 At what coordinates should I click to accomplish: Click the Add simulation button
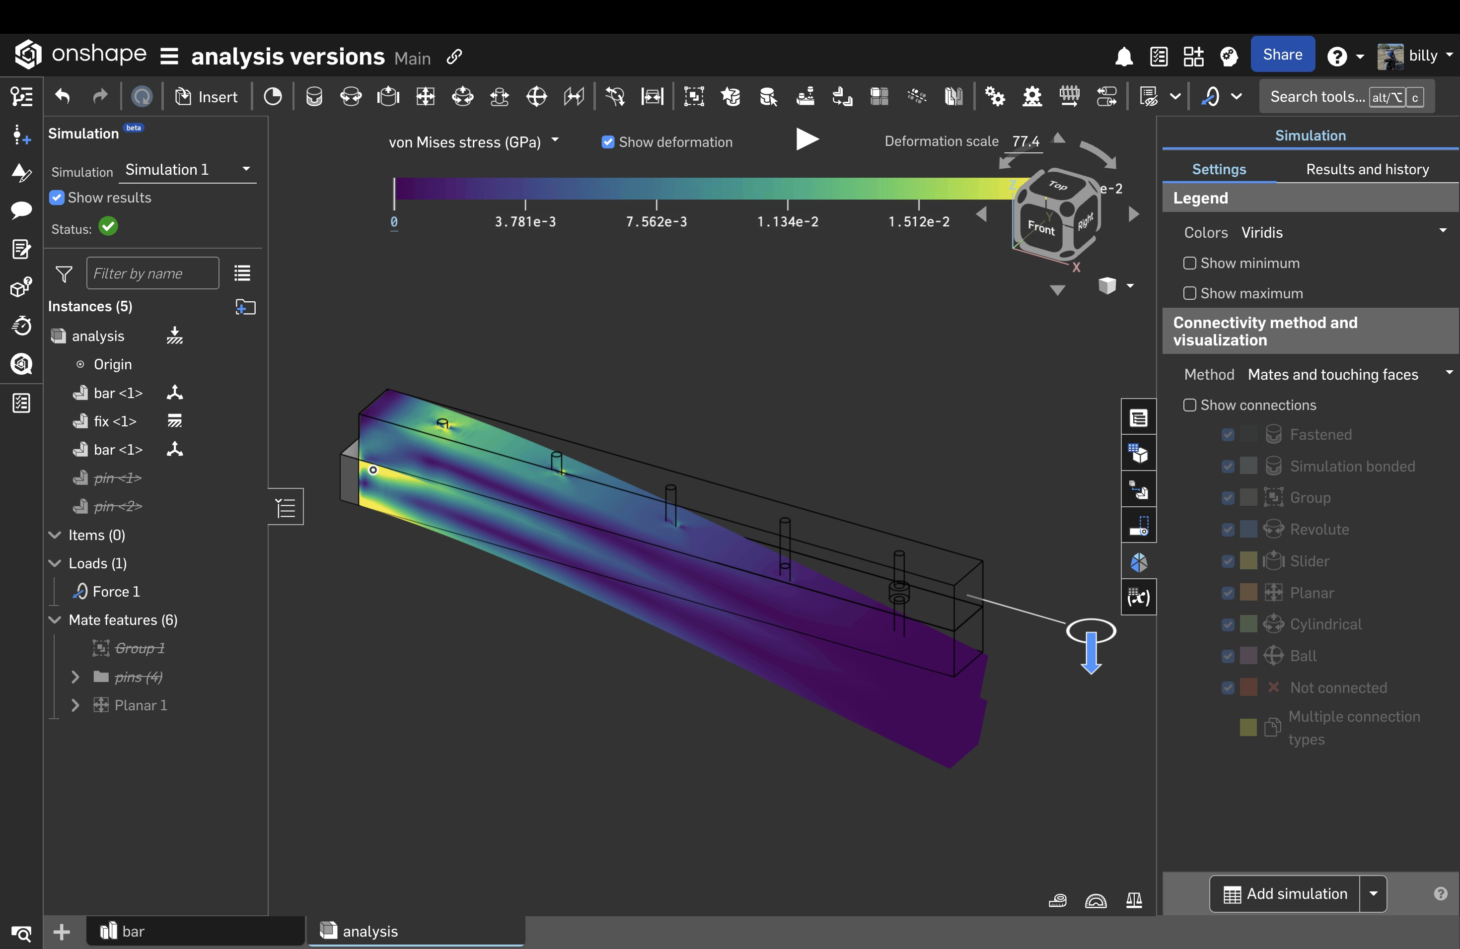coord(1285,893)
